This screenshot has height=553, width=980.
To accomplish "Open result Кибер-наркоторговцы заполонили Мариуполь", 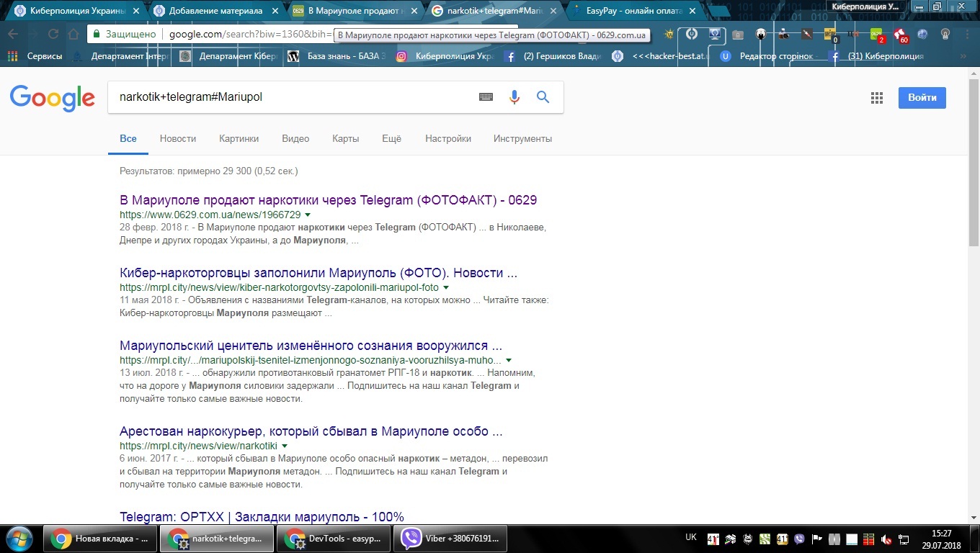I will 318,273.
